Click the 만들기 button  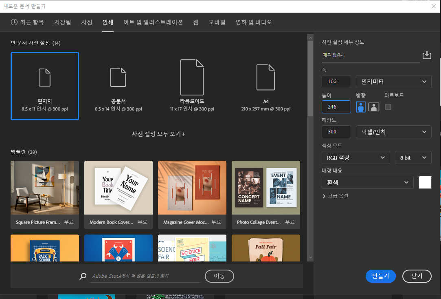tap(380, 276)
